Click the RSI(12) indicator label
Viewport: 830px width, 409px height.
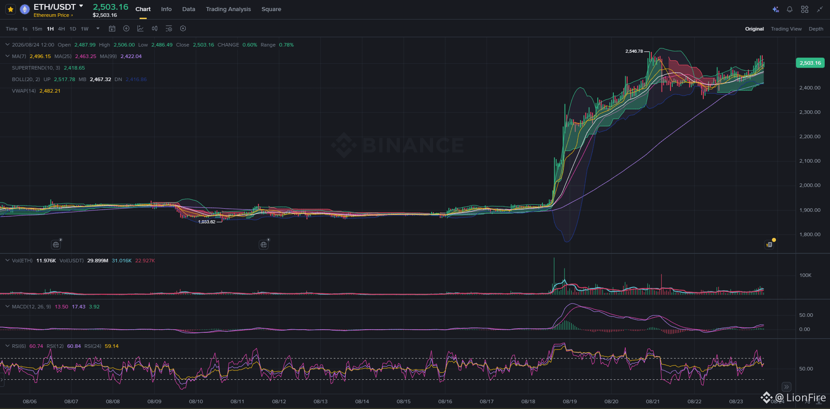click(55, 346)
